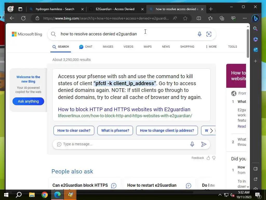The width and height of the screenshot is (266, 200).
Task: Open Browser essentials heart icon
Action: click(233, 18)
